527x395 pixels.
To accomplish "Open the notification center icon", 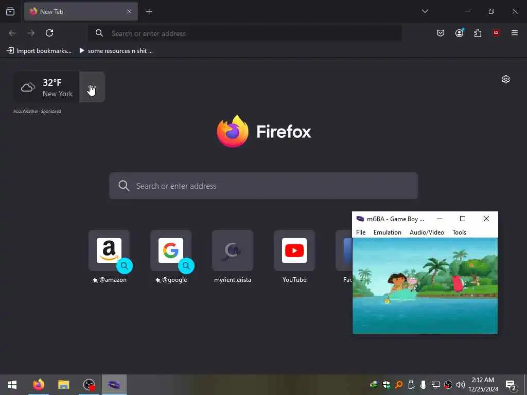I will click(x=511, y=385).
